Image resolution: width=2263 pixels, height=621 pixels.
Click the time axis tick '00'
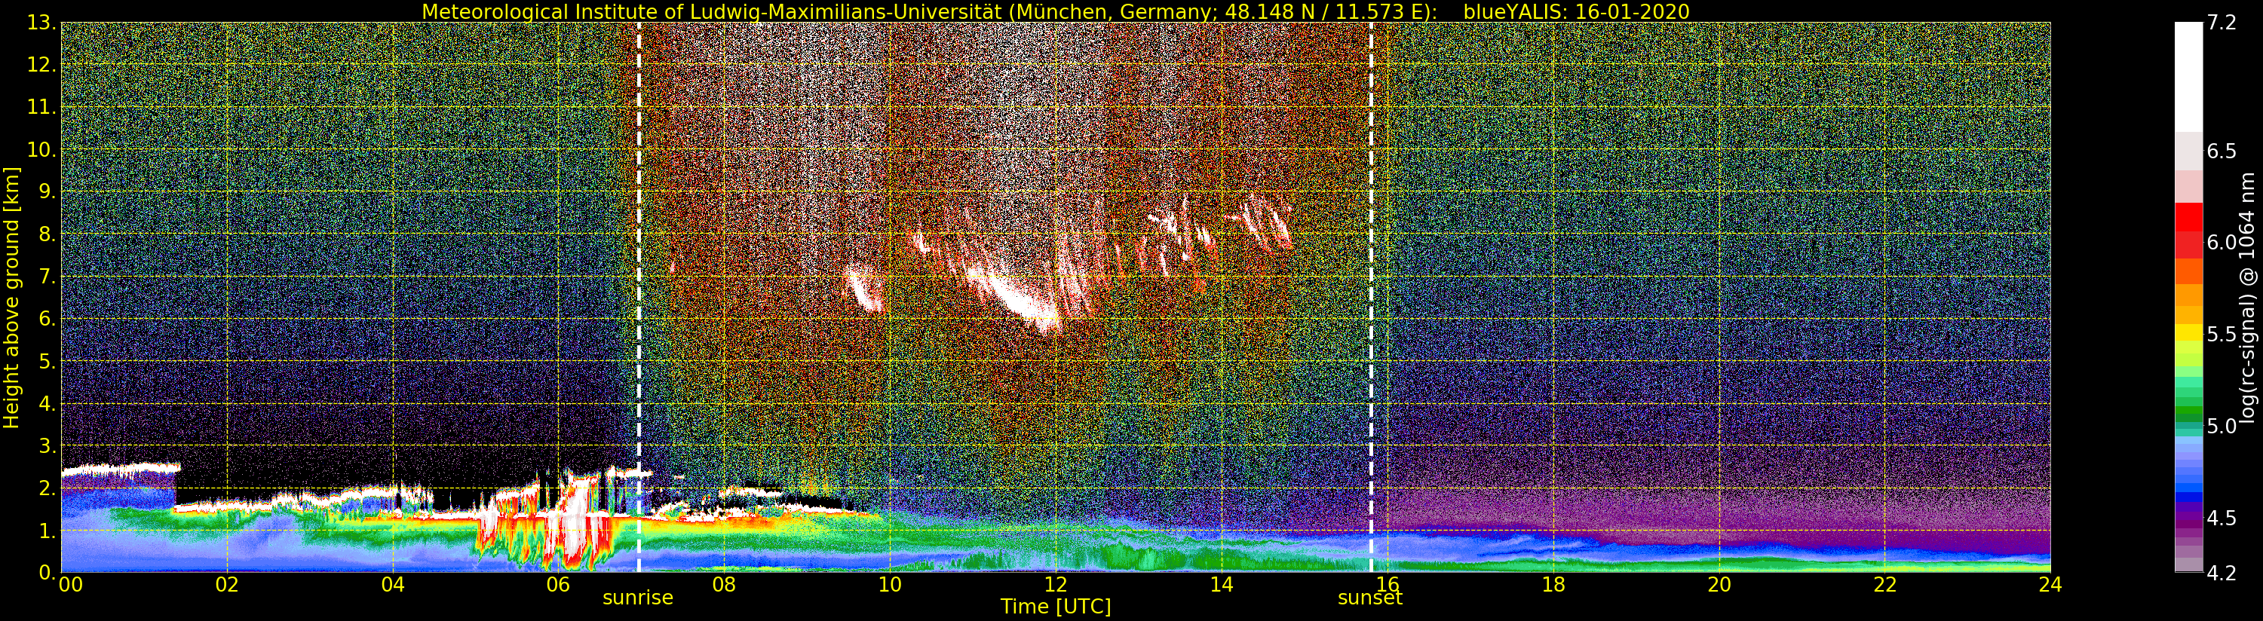pos(70,584)
